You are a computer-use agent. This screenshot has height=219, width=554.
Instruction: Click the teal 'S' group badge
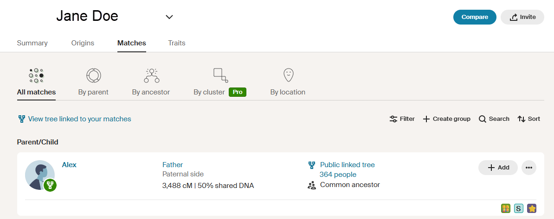point(519,208)
